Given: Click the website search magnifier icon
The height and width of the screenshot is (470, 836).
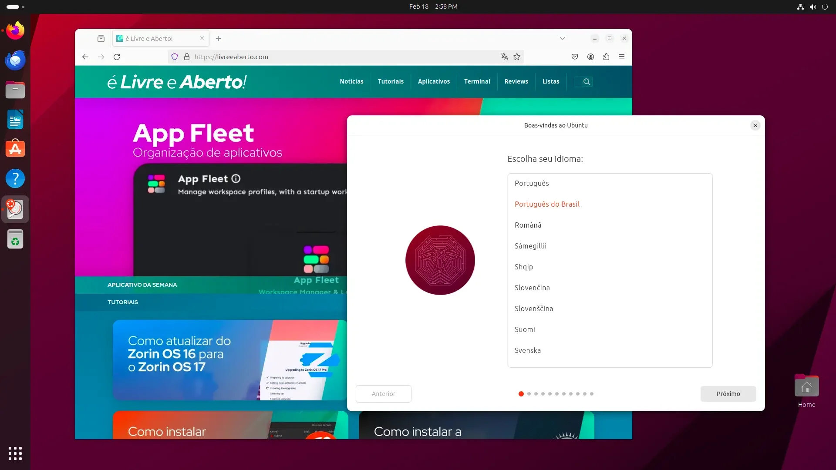Looking at the screenshot, I should tap(587, 82).
